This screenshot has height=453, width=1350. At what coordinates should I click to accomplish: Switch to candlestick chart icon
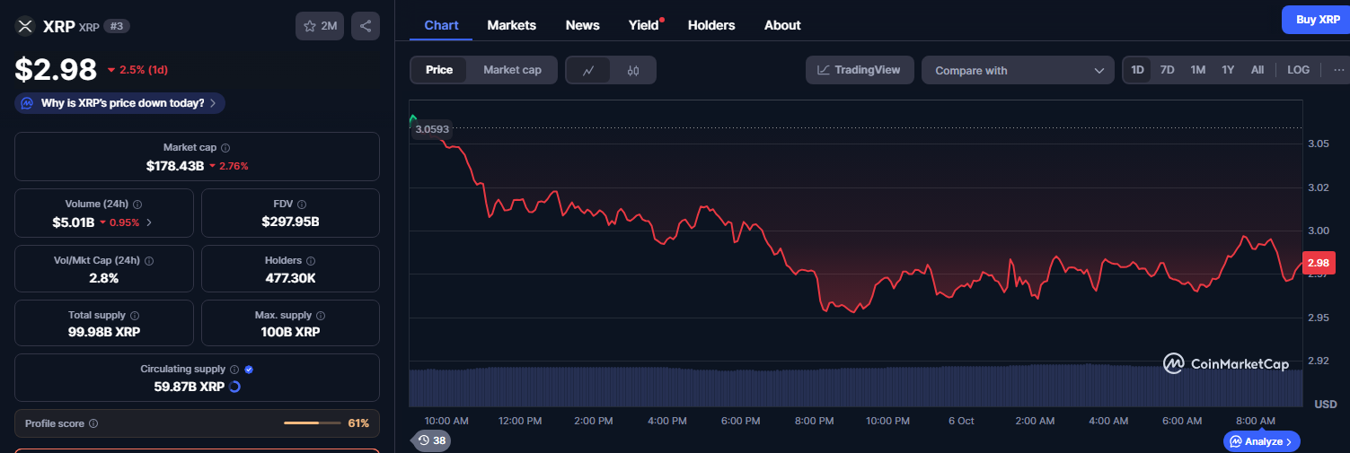[633, 70]
